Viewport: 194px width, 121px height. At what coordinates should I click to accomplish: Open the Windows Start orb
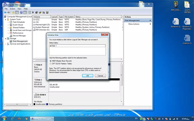pos(4,119)
